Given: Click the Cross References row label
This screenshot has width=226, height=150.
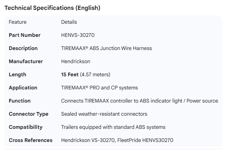Looking at the screenshot, I should point(31,140).
